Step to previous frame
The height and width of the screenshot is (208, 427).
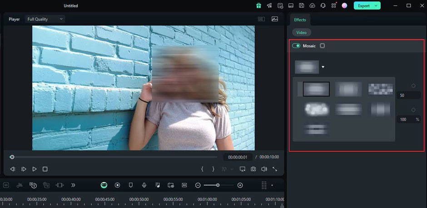coord(13,169)
